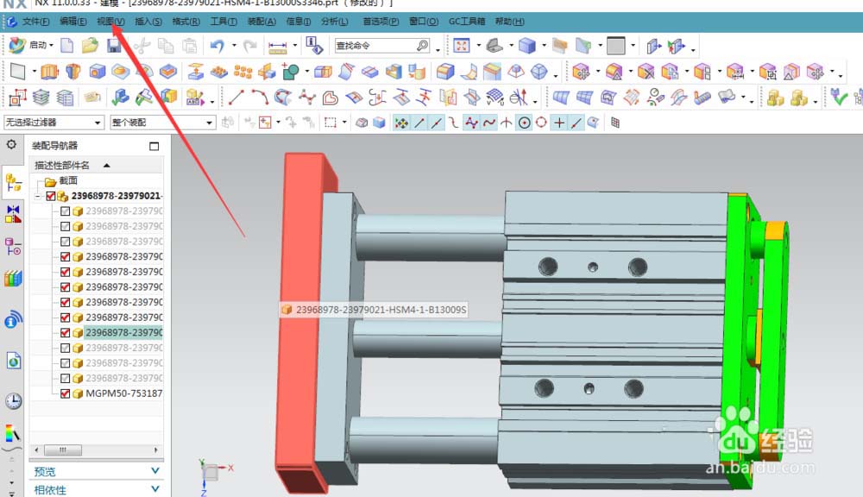The width and height of the screenshot is (863, 497).
Task: Toggle root assembly 23968978-23979021 checkbox
Action: (51, 196)
